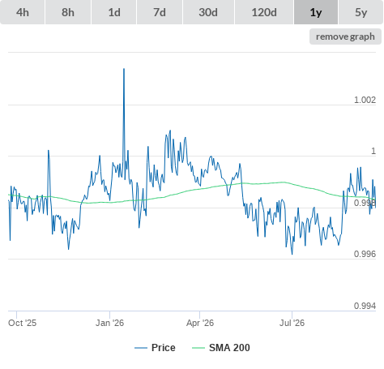This screenshot has width=384, height=369.
Task: Click the Oct '25 axis label
Action: click(x=22, y=323)
